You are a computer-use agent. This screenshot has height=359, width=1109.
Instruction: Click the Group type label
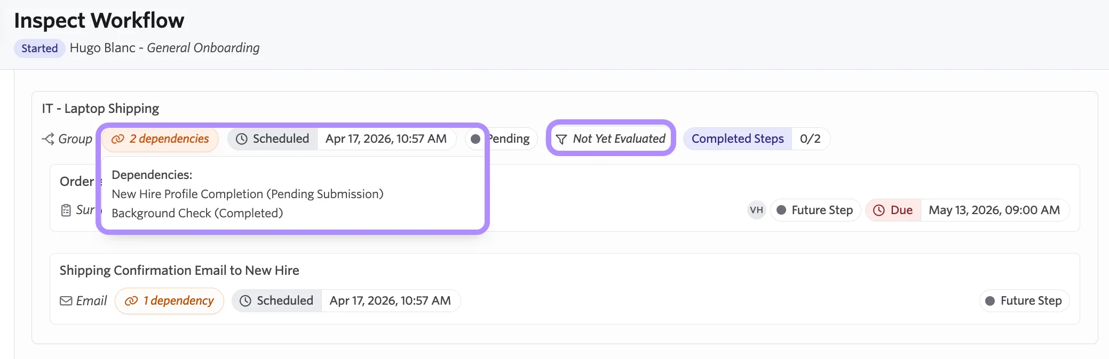75,139
